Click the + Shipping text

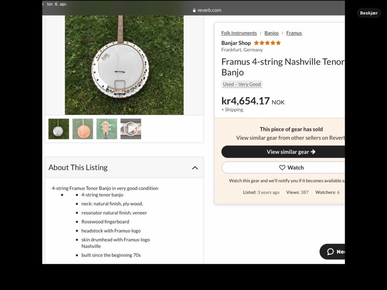[x=232, y=110]
